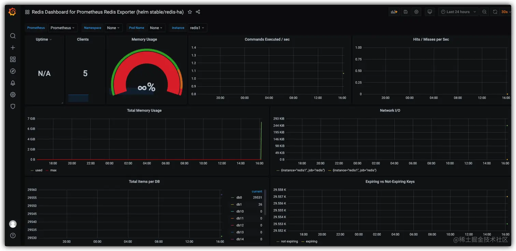The height and width of the screenshot is (251, 516).
Task: Expand the Uptime panel title menu
Action: (44, 40)
